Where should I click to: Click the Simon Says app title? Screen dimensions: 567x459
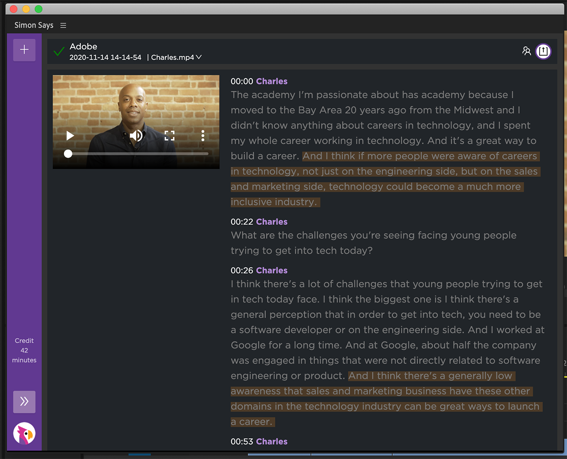pos(34,25)
